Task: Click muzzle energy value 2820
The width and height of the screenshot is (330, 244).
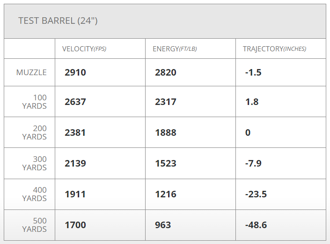Action: [x=166, y=72]
